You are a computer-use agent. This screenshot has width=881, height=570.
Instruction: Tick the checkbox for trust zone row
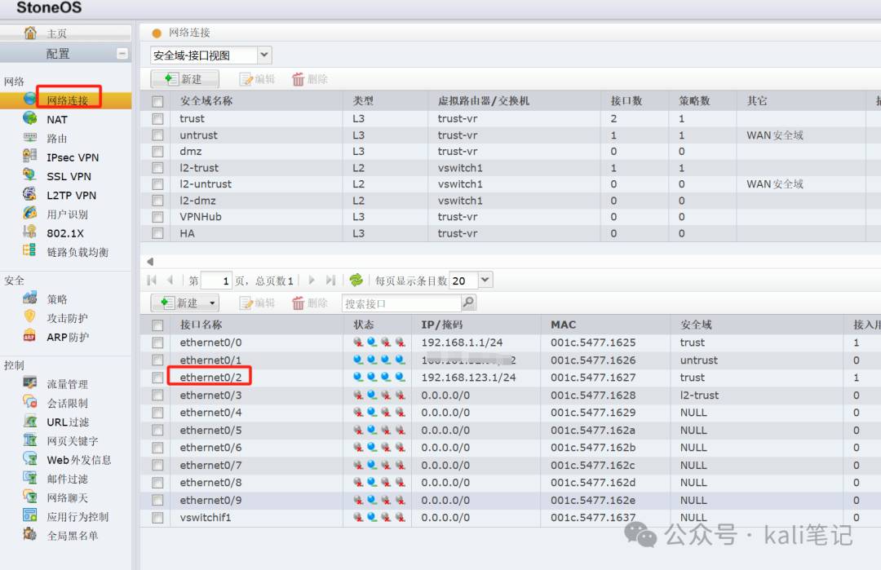(158, 118)
